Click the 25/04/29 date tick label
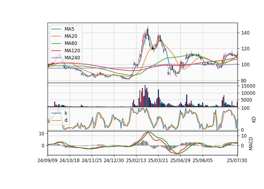The image size is (264, 189). [180, 161]
